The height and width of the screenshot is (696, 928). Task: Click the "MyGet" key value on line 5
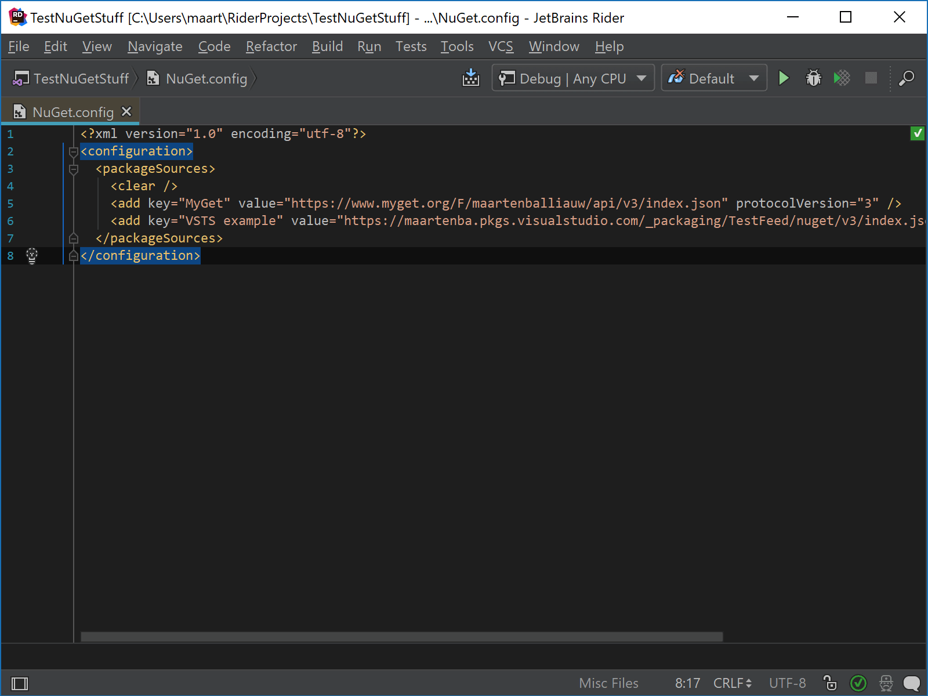point(204,204)
